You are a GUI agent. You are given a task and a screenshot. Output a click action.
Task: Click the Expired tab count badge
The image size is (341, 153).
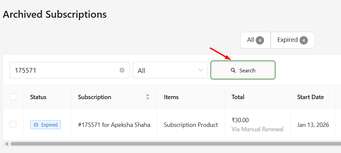coord(304,41)
